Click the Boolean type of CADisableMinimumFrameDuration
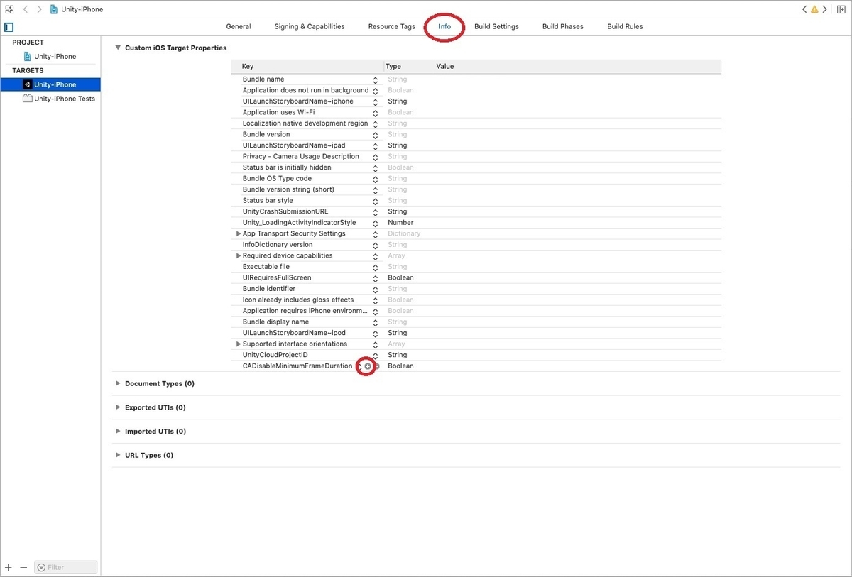The image size is (852, 577). 400,366
